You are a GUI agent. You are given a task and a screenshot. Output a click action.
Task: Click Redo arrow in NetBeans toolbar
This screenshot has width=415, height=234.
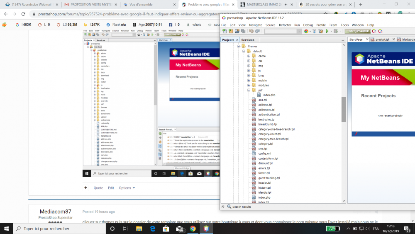257,31
